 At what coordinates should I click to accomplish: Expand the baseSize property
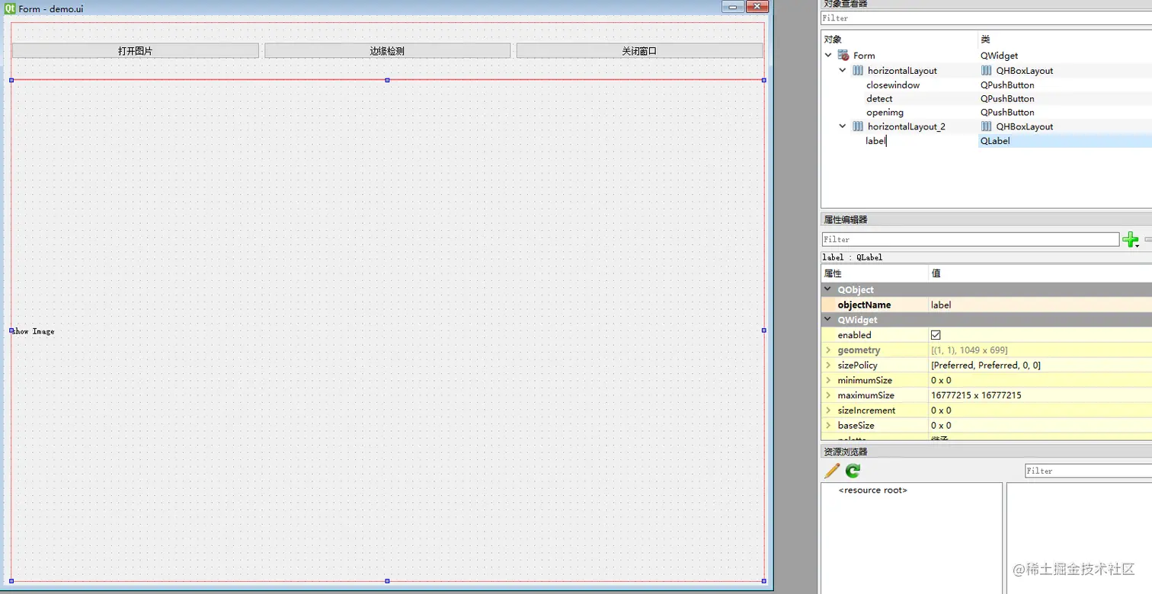tap(829, 426)
